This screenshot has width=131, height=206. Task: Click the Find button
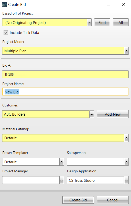pos(102,22)
